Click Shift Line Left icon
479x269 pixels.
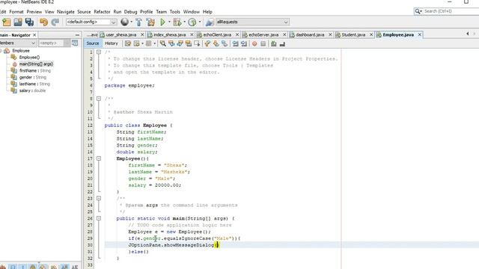pos(235,43)
